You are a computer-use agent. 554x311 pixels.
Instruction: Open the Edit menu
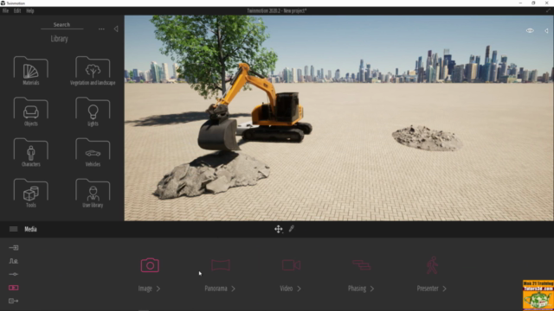[x=17, y=11]
